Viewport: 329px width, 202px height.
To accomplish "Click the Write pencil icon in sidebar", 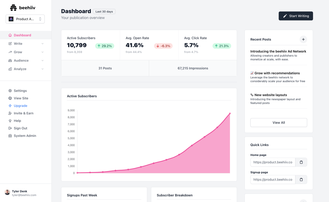I will pos(10,44).
